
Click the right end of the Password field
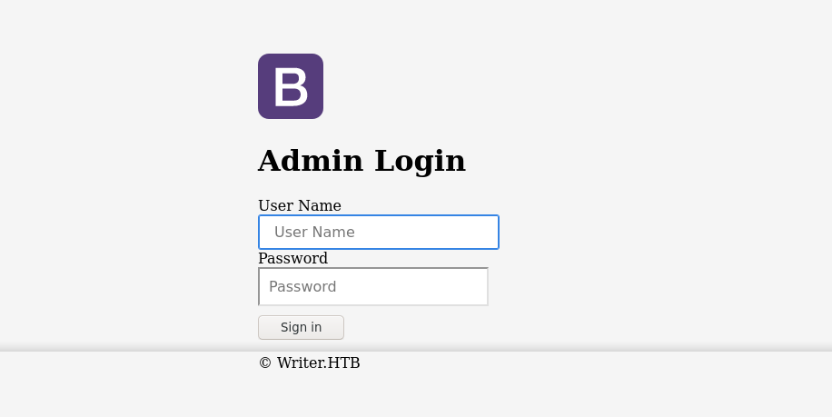(x=477, y=286)
